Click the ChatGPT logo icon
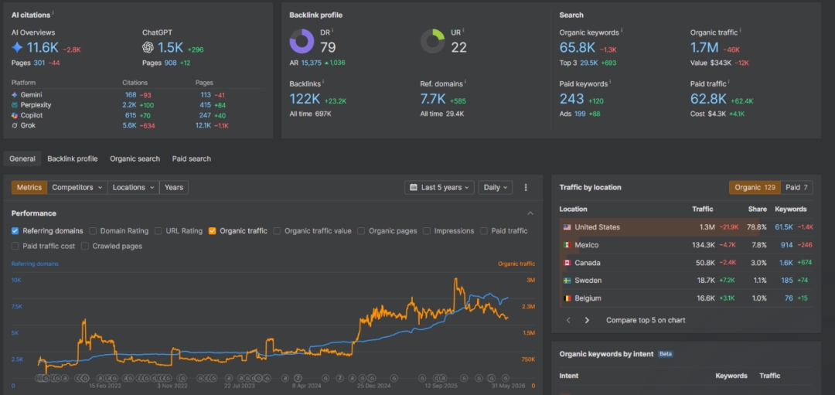This screenshot has height=395, width=835. coord(148,47)
